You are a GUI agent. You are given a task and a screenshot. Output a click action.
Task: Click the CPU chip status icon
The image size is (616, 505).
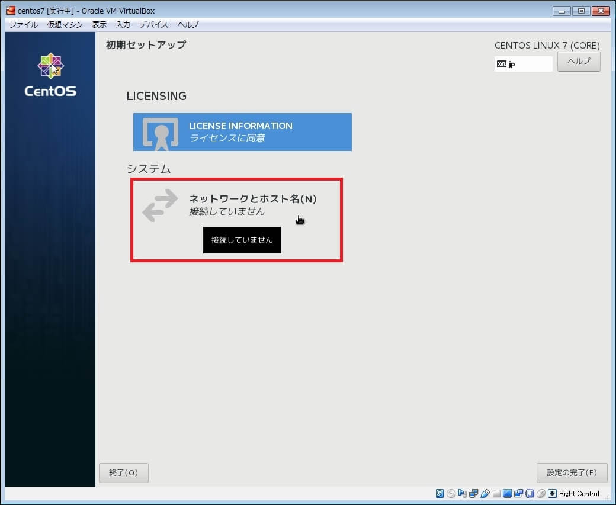530,494
